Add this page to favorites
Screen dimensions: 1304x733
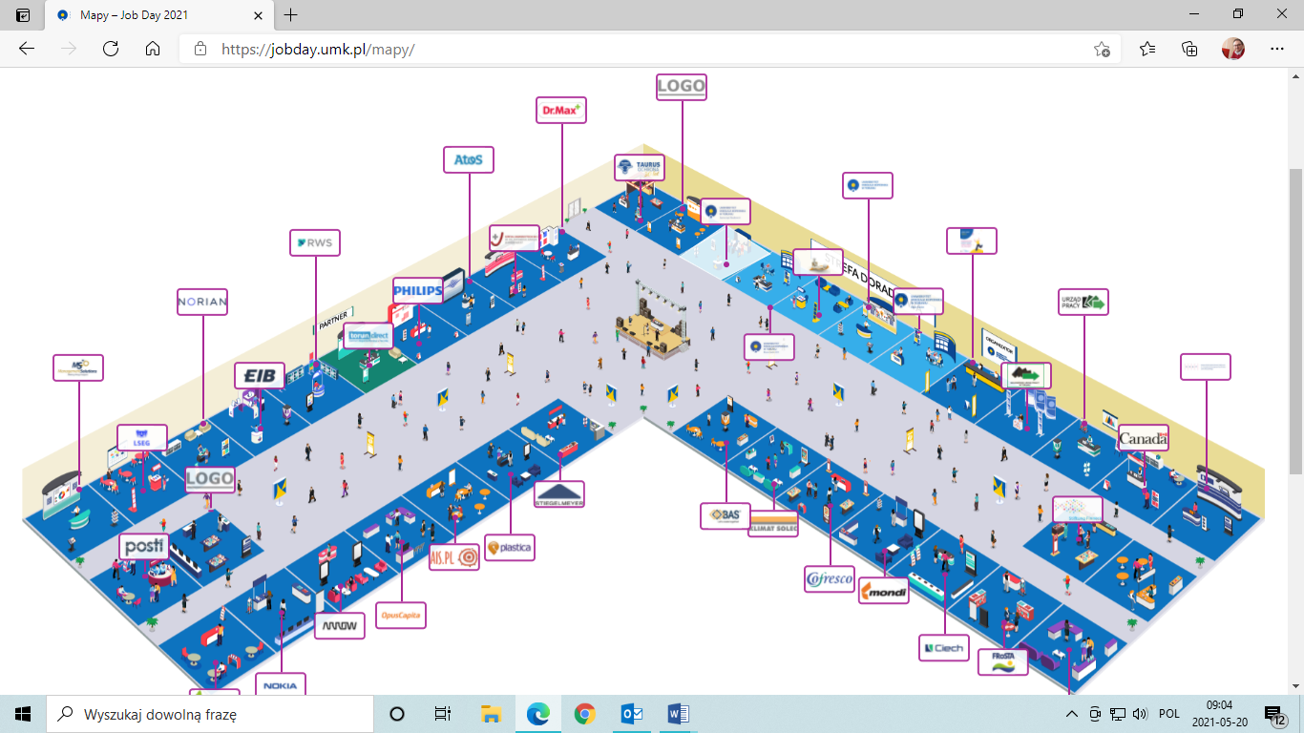pyautogui.click(x=1102, y=49)
